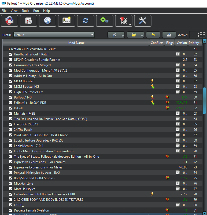Open the Nexus globe browser icon

coord(47,21)
